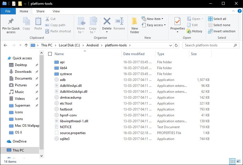This screenshot has height=165, width=243.
Task: Open the Easy access dropdown
Action: click(153, 25)
